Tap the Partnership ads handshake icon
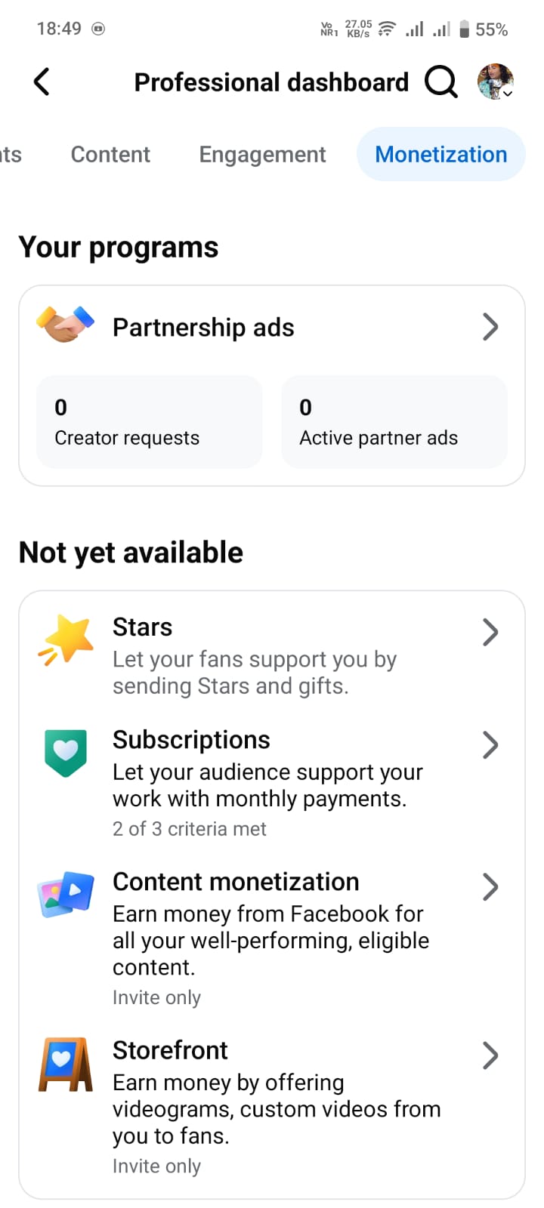The height and width of the screenshot is (1208, 544). 66,325
